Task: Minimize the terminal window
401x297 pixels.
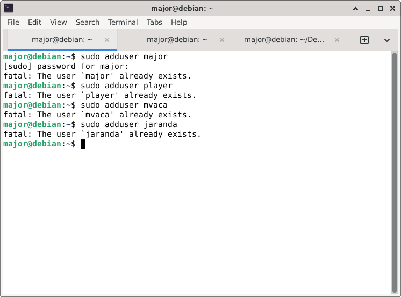Action: coord(368,9)
